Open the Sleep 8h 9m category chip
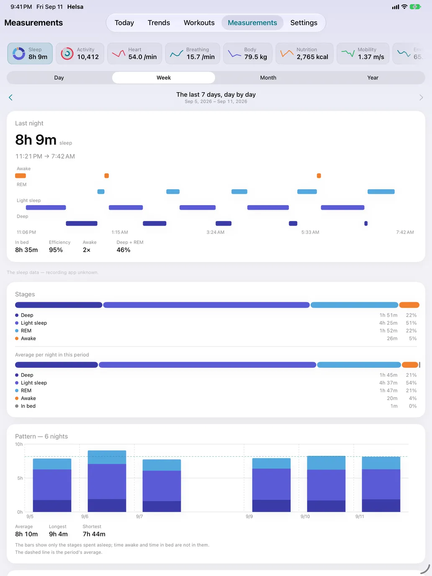Image resolution: width=432 pixels, height=576 pixels. pos(30,54)
